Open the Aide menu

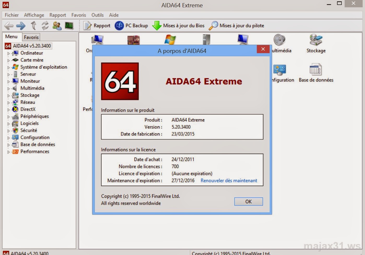point(114,15)
